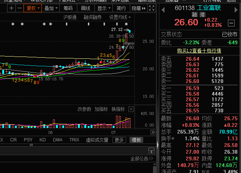Viewport: 241px width, 173px height.
Task: Toggle the 隐藏 panel button
Action: pyautogui.click(x=136, y=8)
